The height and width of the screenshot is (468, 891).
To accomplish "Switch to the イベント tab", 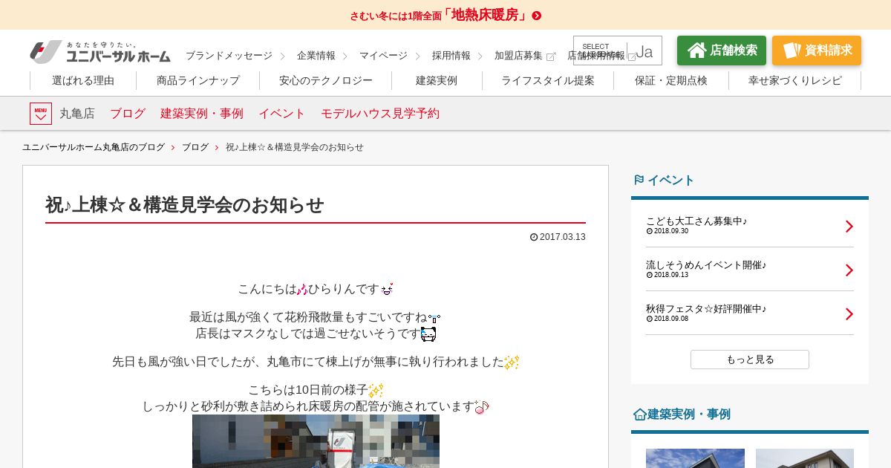I will point(282,114).
